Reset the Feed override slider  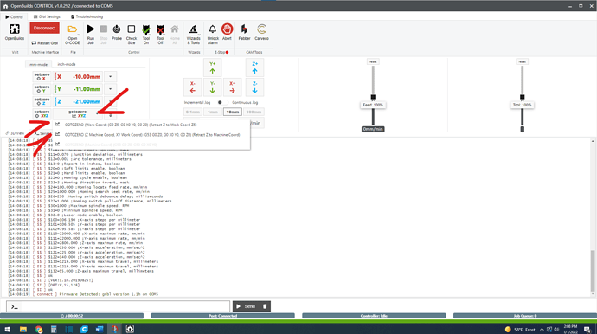(x=373, y=61)
